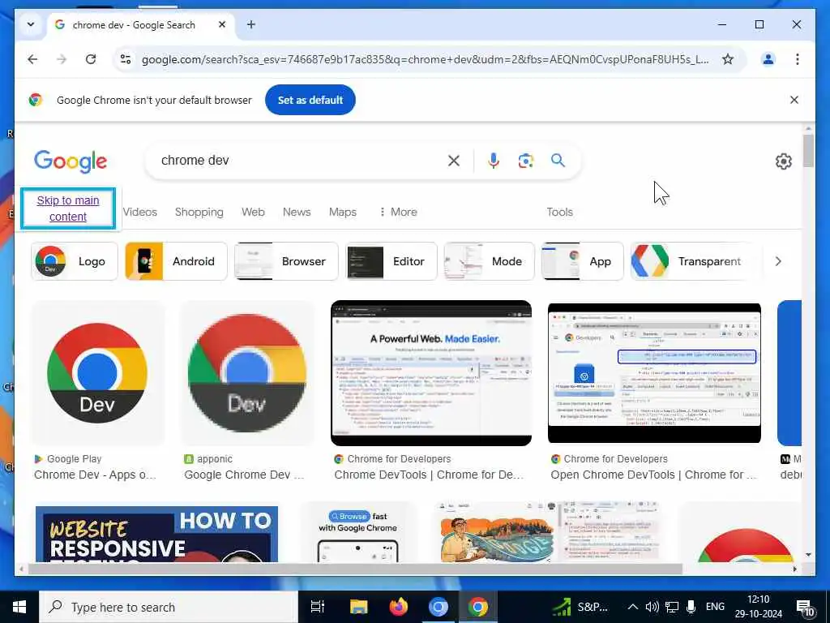Switch to the Shopping results tab

click(199, 212)
